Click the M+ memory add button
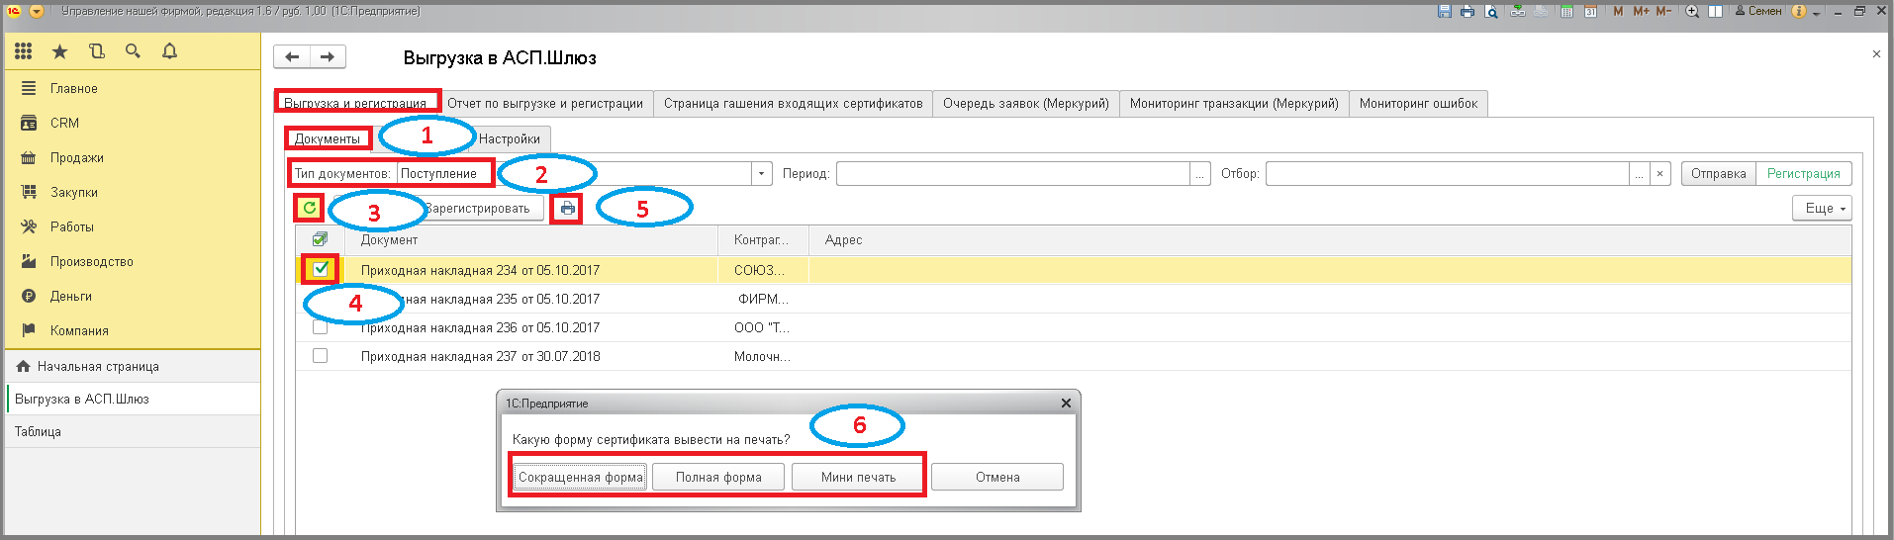 pos(1642,11)
